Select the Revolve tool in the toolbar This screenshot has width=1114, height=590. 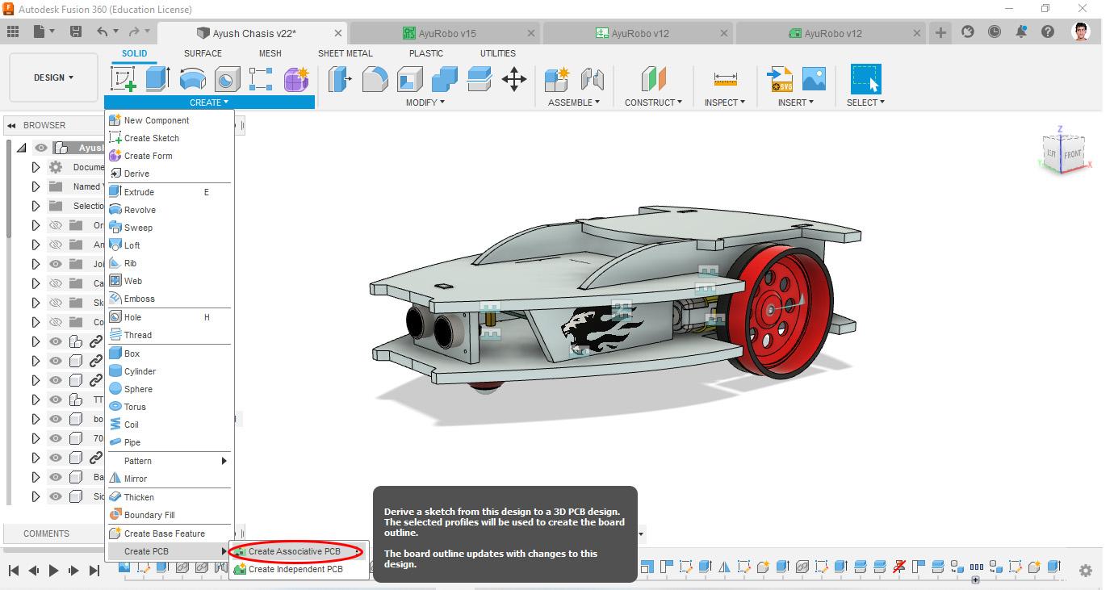pyautogui.click(x=192, y=79)
